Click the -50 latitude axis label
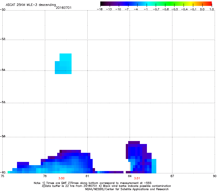Viewport: 217px width, 191px height. pyautogui.click(x=3, y=10)
